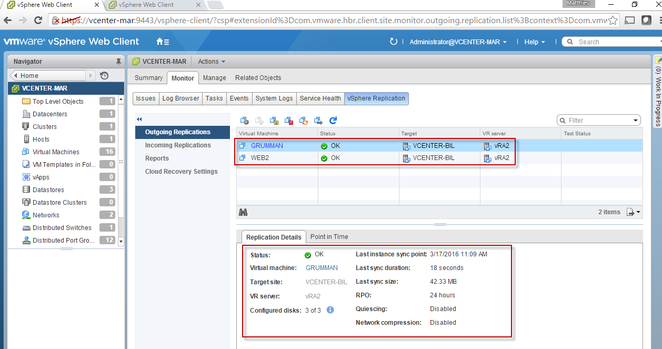
Task: Click the sync now icon with orange arrows
Action: [304, 120]
